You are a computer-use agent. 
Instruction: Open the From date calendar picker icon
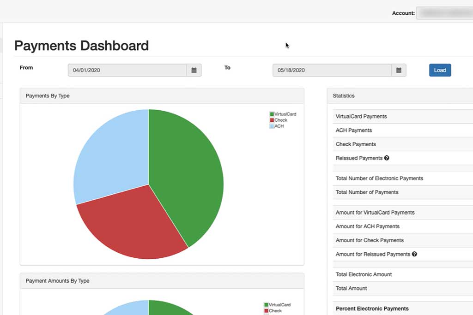click(x=194, y=70)
